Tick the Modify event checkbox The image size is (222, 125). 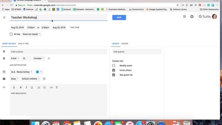[113, 66]
